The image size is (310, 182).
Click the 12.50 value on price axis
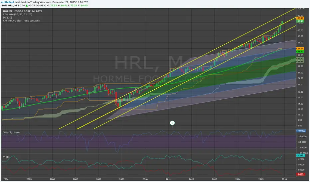(x=300, y=109)
